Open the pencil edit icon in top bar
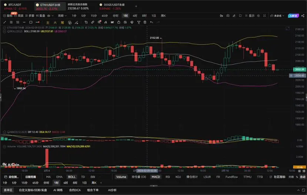Image resolution: width=307 pixels, height=195 pixels. [234, 16]
